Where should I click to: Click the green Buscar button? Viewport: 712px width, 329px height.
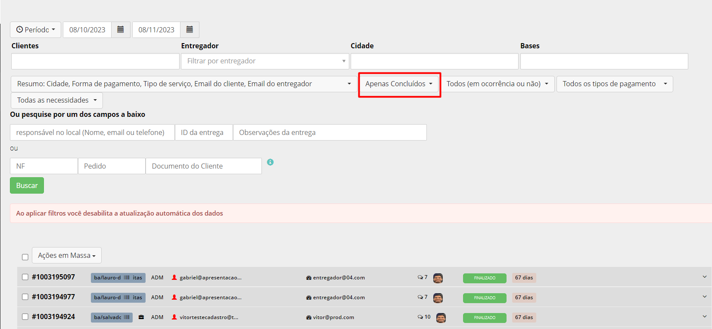[27, 185]
